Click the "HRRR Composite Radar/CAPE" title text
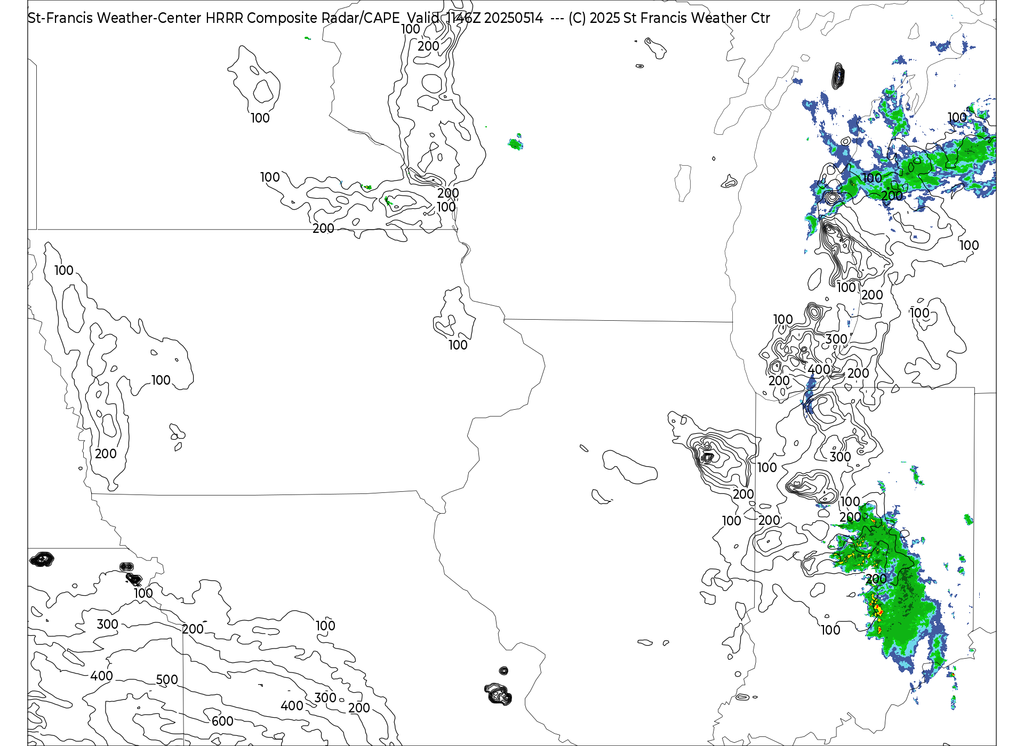This screenshot has height=746, width=1024. point(302,18)
